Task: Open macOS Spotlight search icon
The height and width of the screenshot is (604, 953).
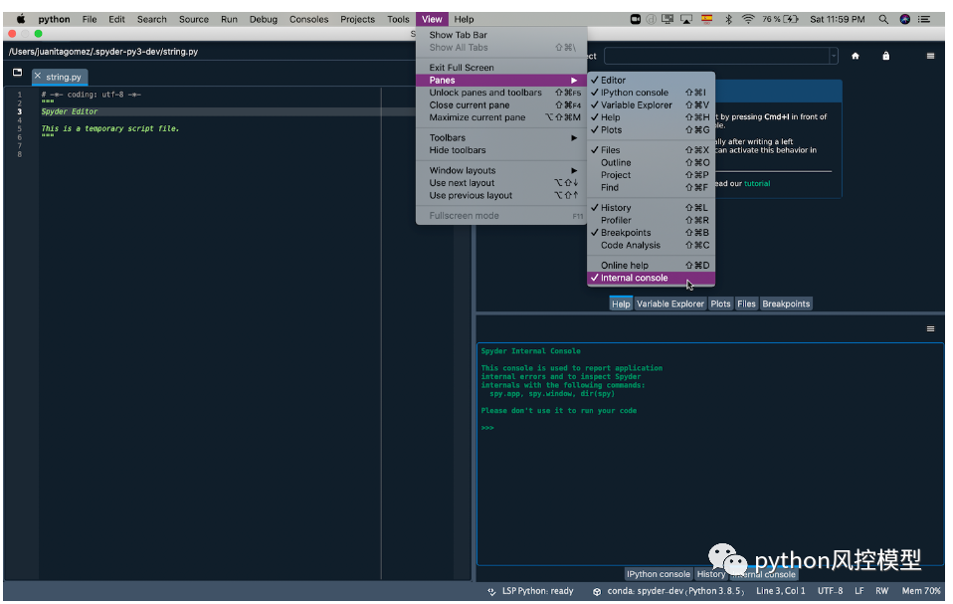Action: tap(882, 19)
